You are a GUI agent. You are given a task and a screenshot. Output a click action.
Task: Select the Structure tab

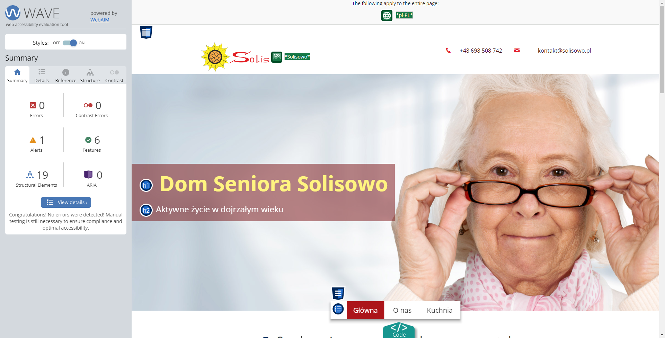tap(90, 75)
